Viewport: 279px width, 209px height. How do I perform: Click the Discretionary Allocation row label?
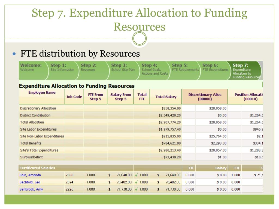click(x=38, y=108)
